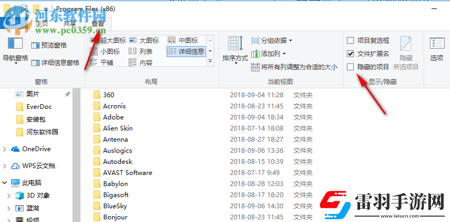Image resolution: width=450 pixels, height=222 pixels.
Task: Switch to the View (查看) tab
Action: coord(98,24)
